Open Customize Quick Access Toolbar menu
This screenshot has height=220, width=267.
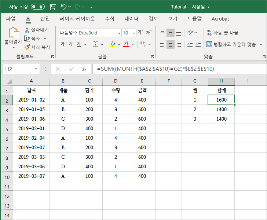91,7
